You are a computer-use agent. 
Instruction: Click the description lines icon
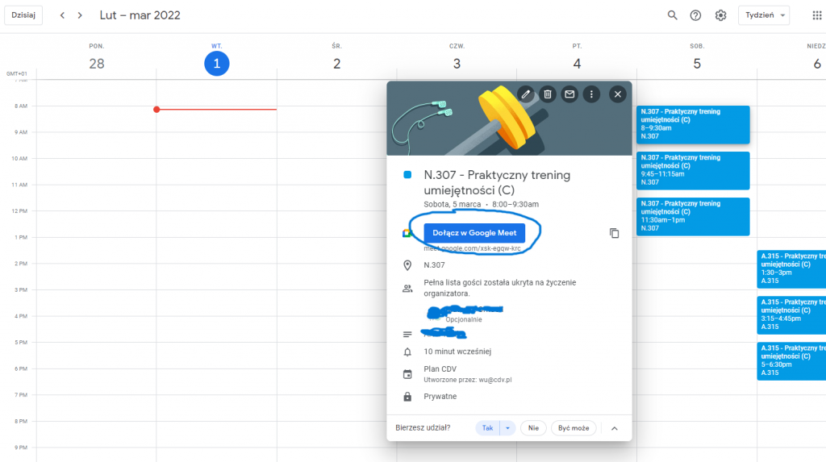(407, 334)
